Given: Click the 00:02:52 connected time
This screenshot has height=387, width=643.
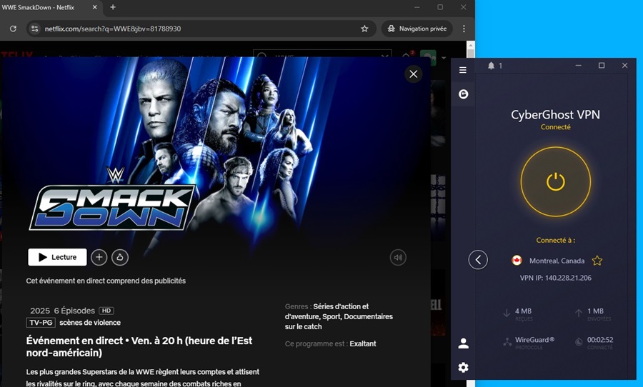Looking at the screenshot, I should tap(600, 340).
